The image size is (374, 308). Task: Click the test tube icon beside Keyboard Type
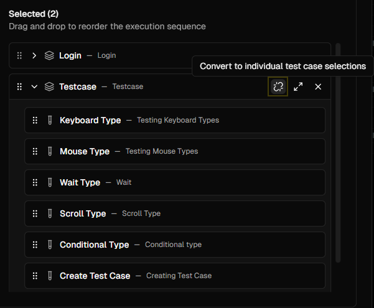[x=50, y=120]
